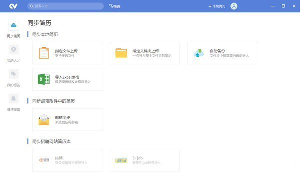300x180 pixels.
Task: Click the 指定文件上传 document icon
Action: (44, 53)
